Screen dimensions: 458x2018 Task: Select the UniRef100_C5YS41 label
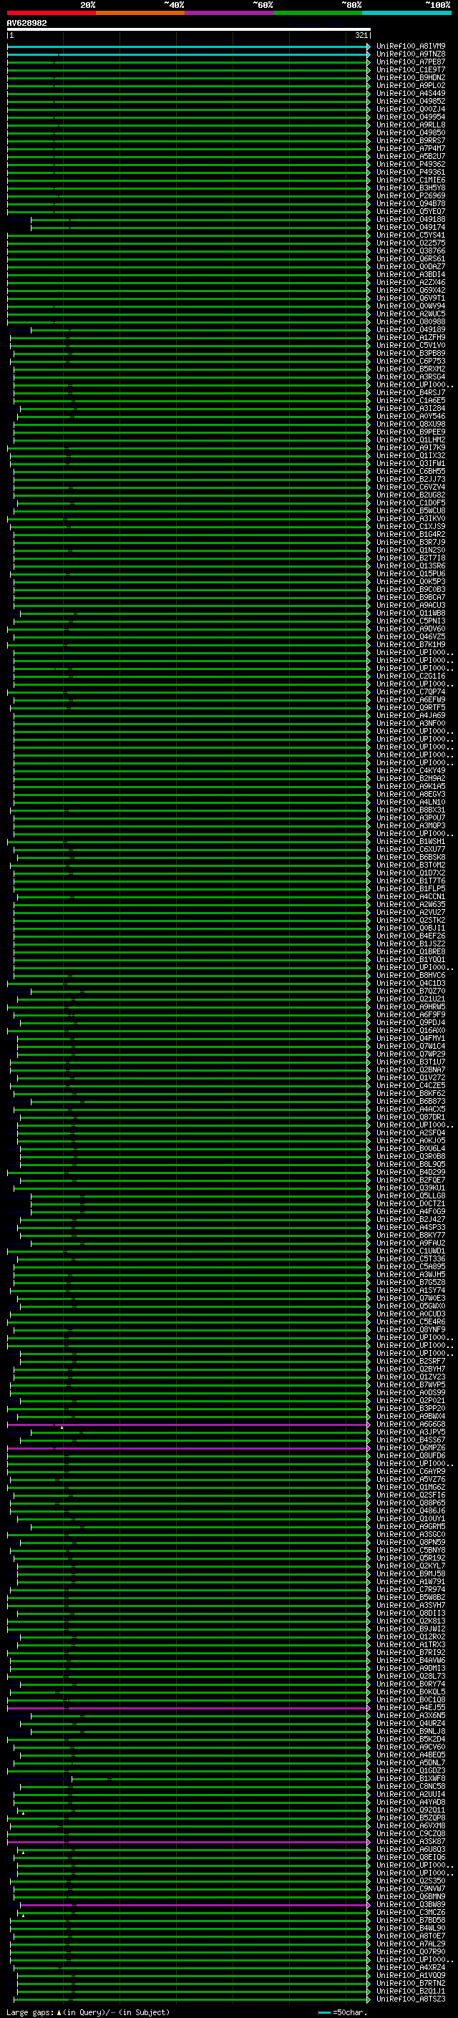pos(411,235)
